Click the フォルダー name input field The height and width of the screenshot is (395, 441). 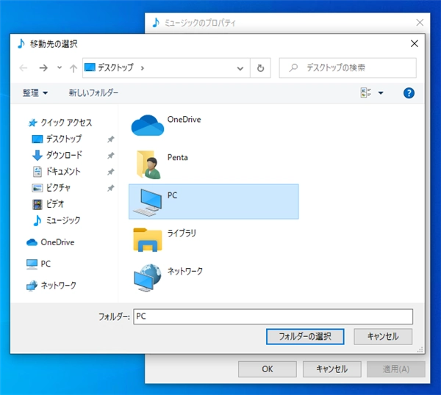point(273,316)
